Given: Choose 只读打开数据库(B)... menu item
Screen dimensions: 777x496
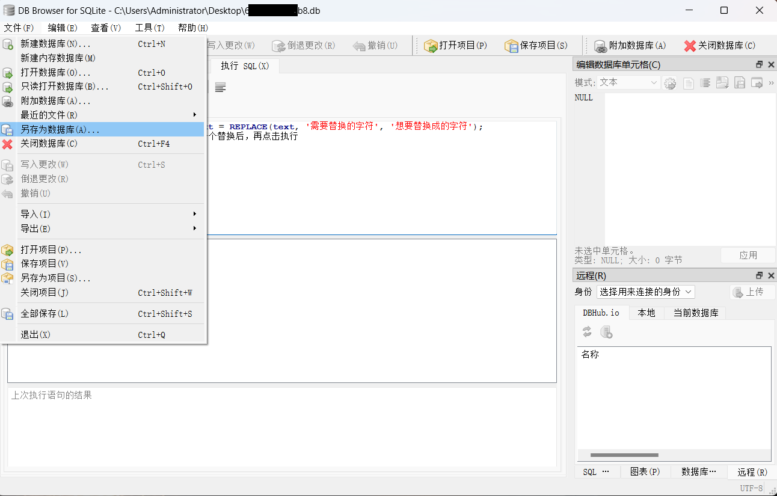Looking at the screenshot, I should pyautogui.click(x=103, y=87).
